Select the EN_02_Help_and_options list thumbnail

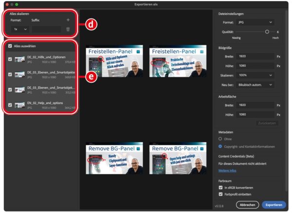(20, 105)
